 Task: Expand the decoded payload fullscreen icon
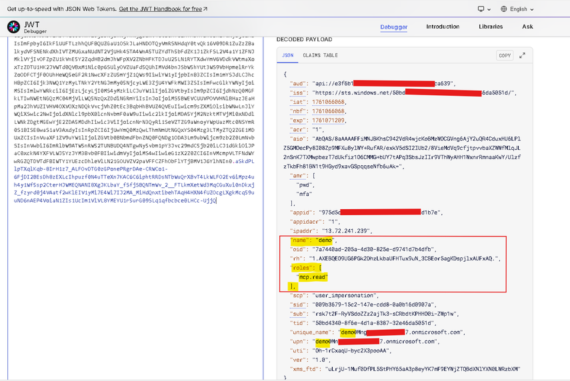(522, 55)
